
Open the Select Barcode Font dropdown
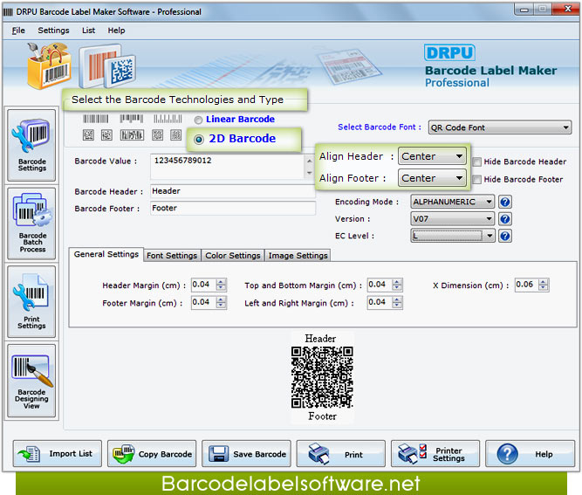tap(500, 127)
